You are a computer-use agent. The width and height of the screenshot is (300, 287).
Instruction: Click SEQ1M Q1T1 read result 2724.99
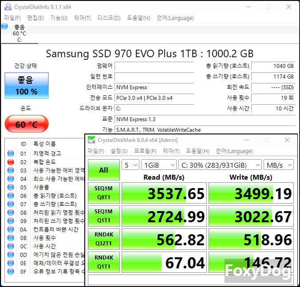(x=164, y=216)
